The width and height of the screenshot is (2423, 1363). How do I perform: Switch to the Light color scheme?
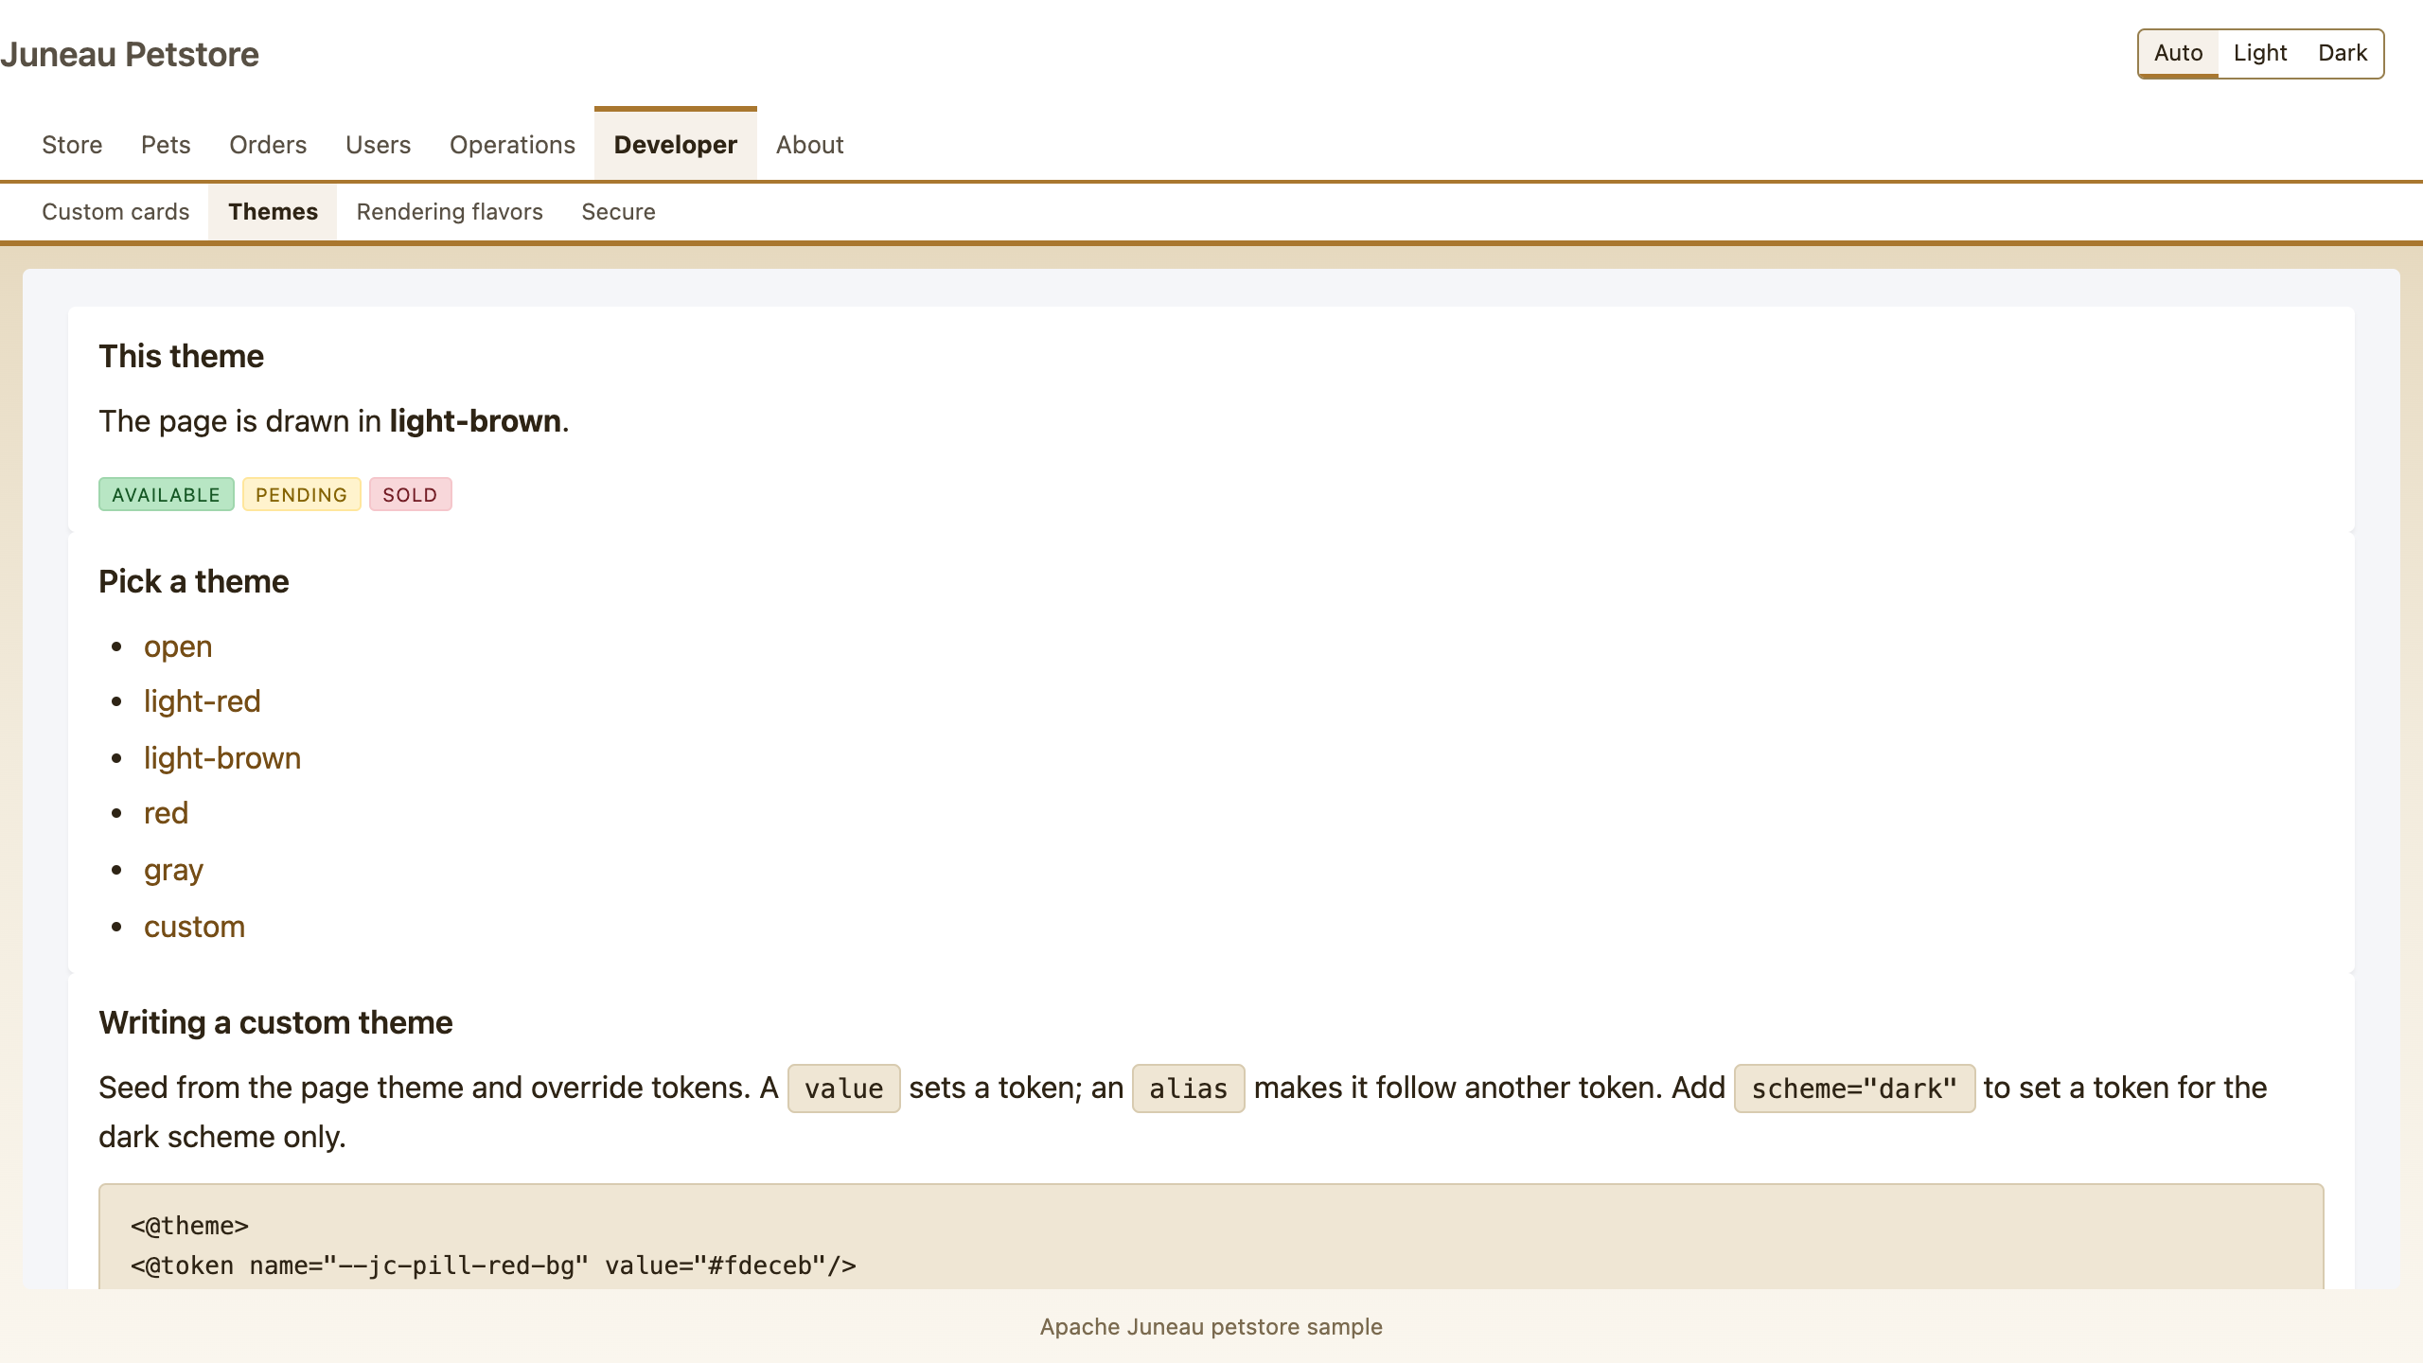[x=2260, y=53]
